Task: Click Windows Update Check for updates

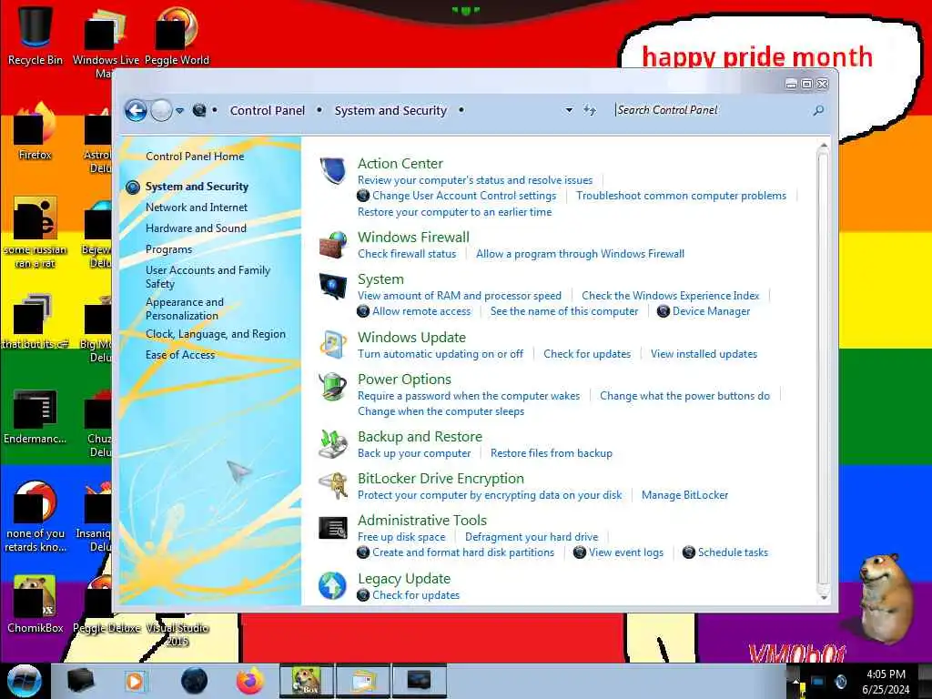Action: [x=587, y=354]
